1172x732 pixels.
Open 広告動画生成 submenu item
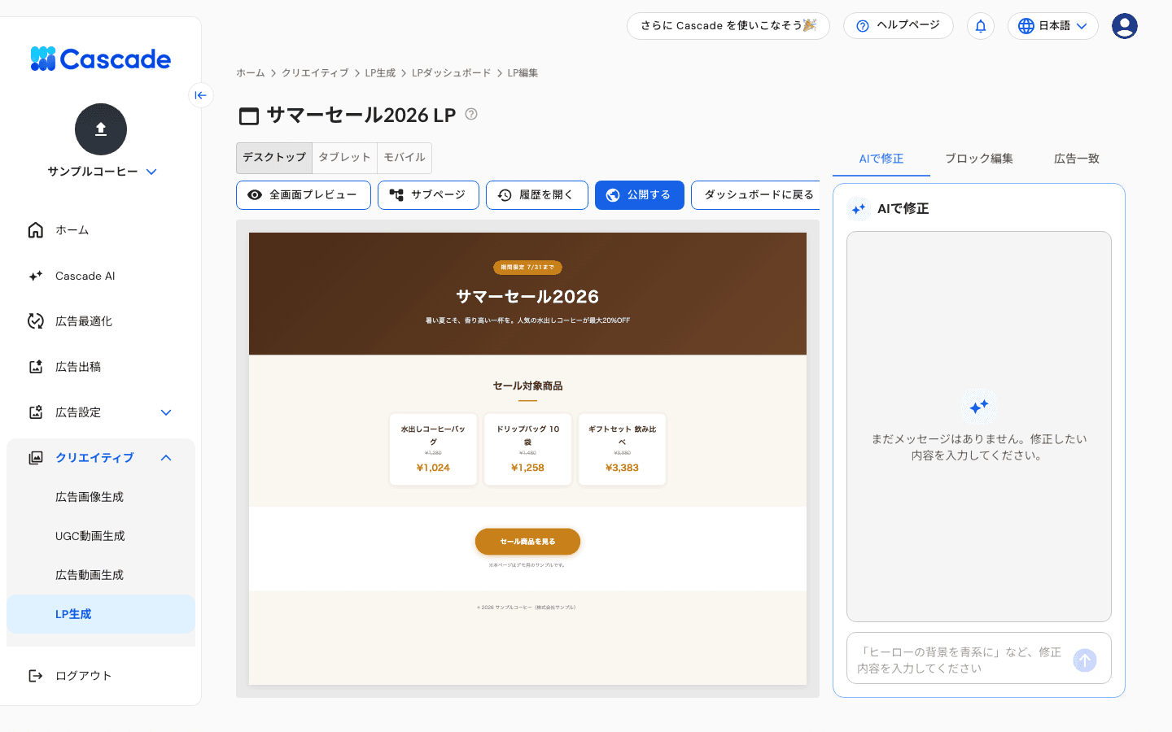tap(101, 575)
